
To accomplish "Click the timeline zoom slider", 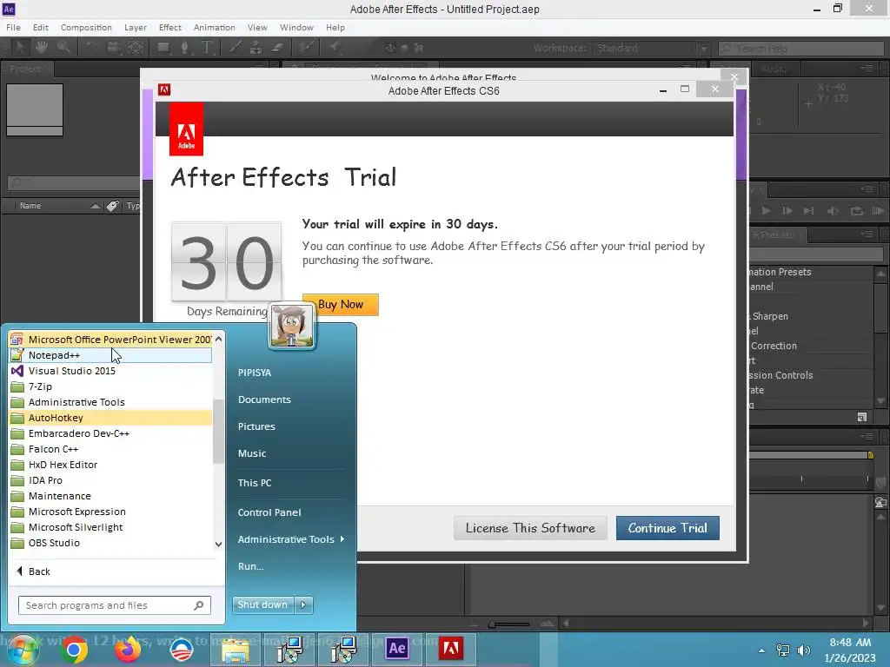I will coord(508,624).
